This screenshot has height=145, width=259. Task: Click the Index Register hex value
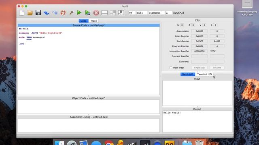pos(200,36)
